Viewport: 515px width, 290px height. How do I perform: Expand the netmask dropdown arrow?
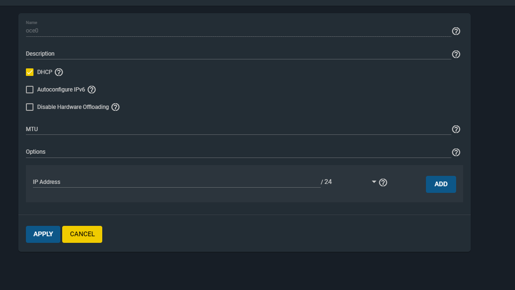coord(374,182)
